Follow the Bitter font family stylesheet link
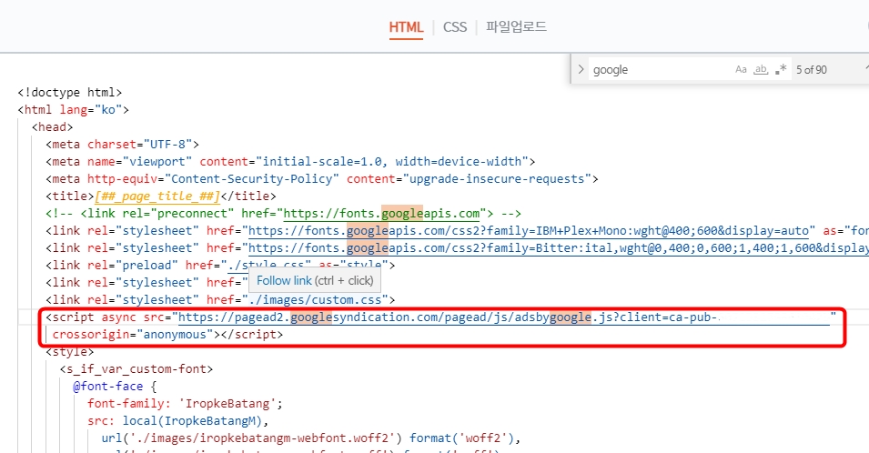Image resolution: width=869 pixels, height=453 pixels. tap(558, 248)
